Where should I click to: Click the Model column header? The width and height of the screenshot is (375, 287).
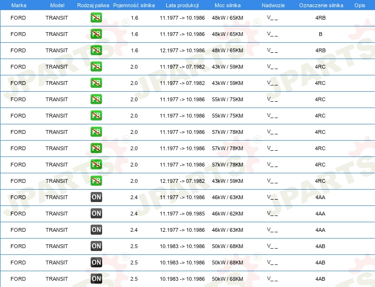click(x=57, y=5)
